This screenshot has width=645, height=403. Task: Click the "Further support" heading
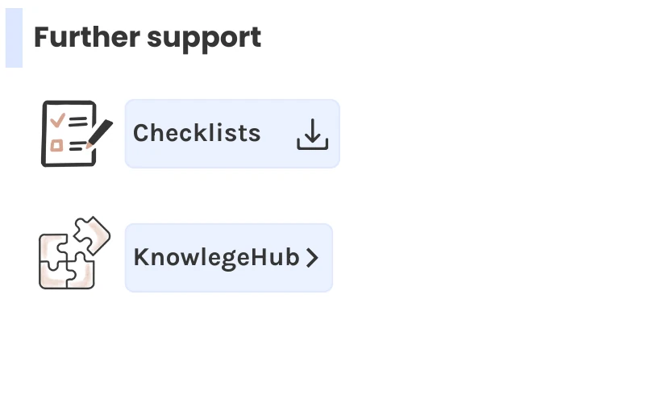pos(148,37)
